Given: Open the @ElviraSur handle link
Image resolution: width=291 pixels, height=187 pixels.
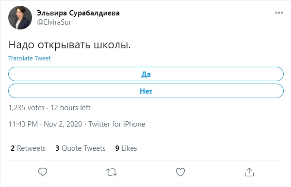Looking at the screenshot, I should click(54, 22).
